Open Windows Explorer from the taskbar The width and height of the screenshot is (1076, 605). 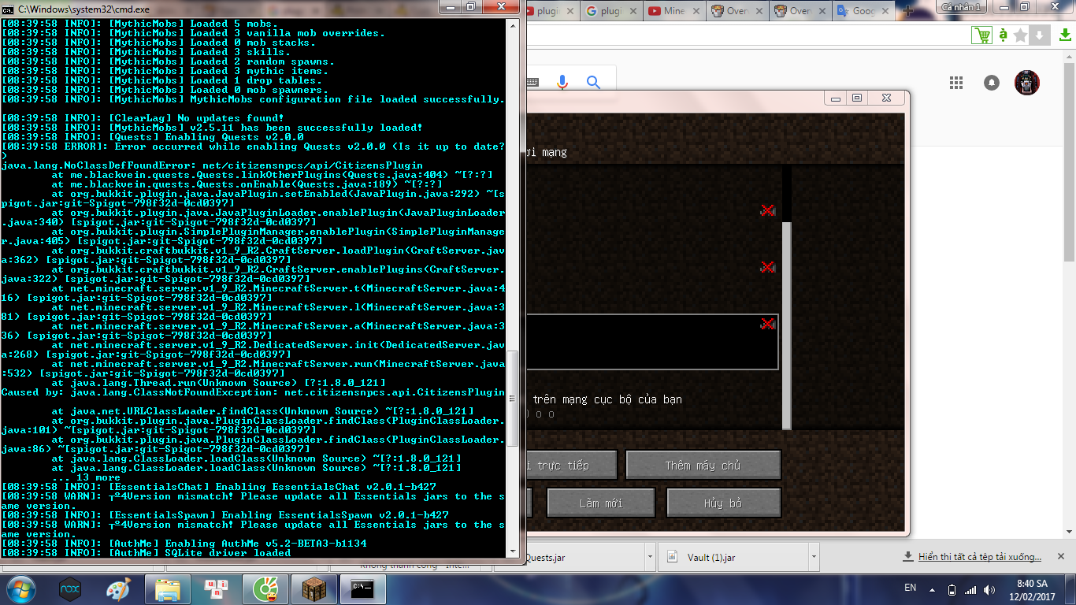tap(168, 589)
